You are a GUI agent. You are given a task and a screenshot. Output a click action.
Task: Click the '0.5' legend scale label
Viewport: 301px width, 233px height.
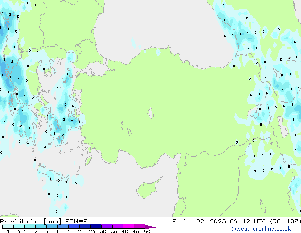[x=17, y=231]
